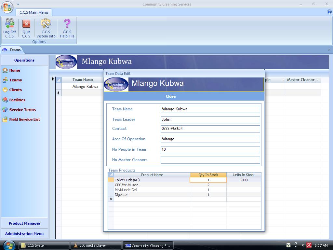Open the Field Service List

(24, 119)
